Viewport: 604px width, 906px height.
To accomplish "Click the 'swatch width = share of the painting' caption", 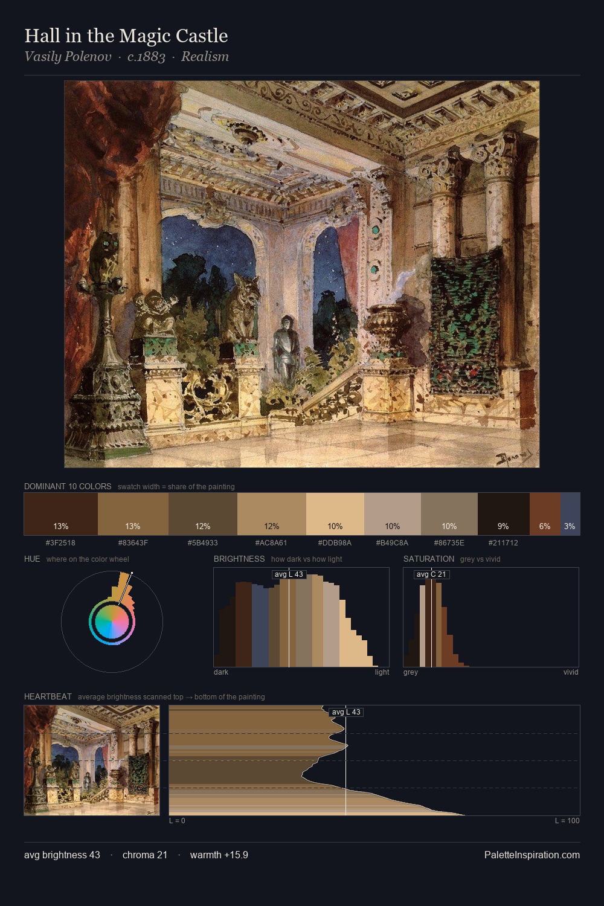I will [176, 487].
